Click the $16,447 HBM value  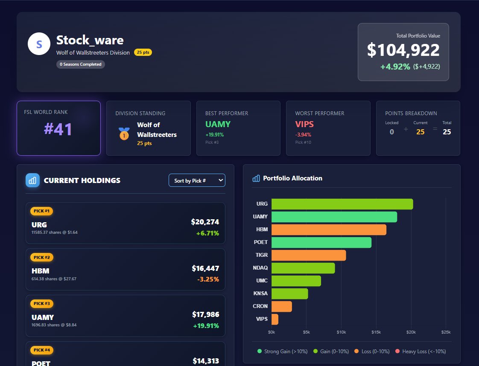point(205,268)
